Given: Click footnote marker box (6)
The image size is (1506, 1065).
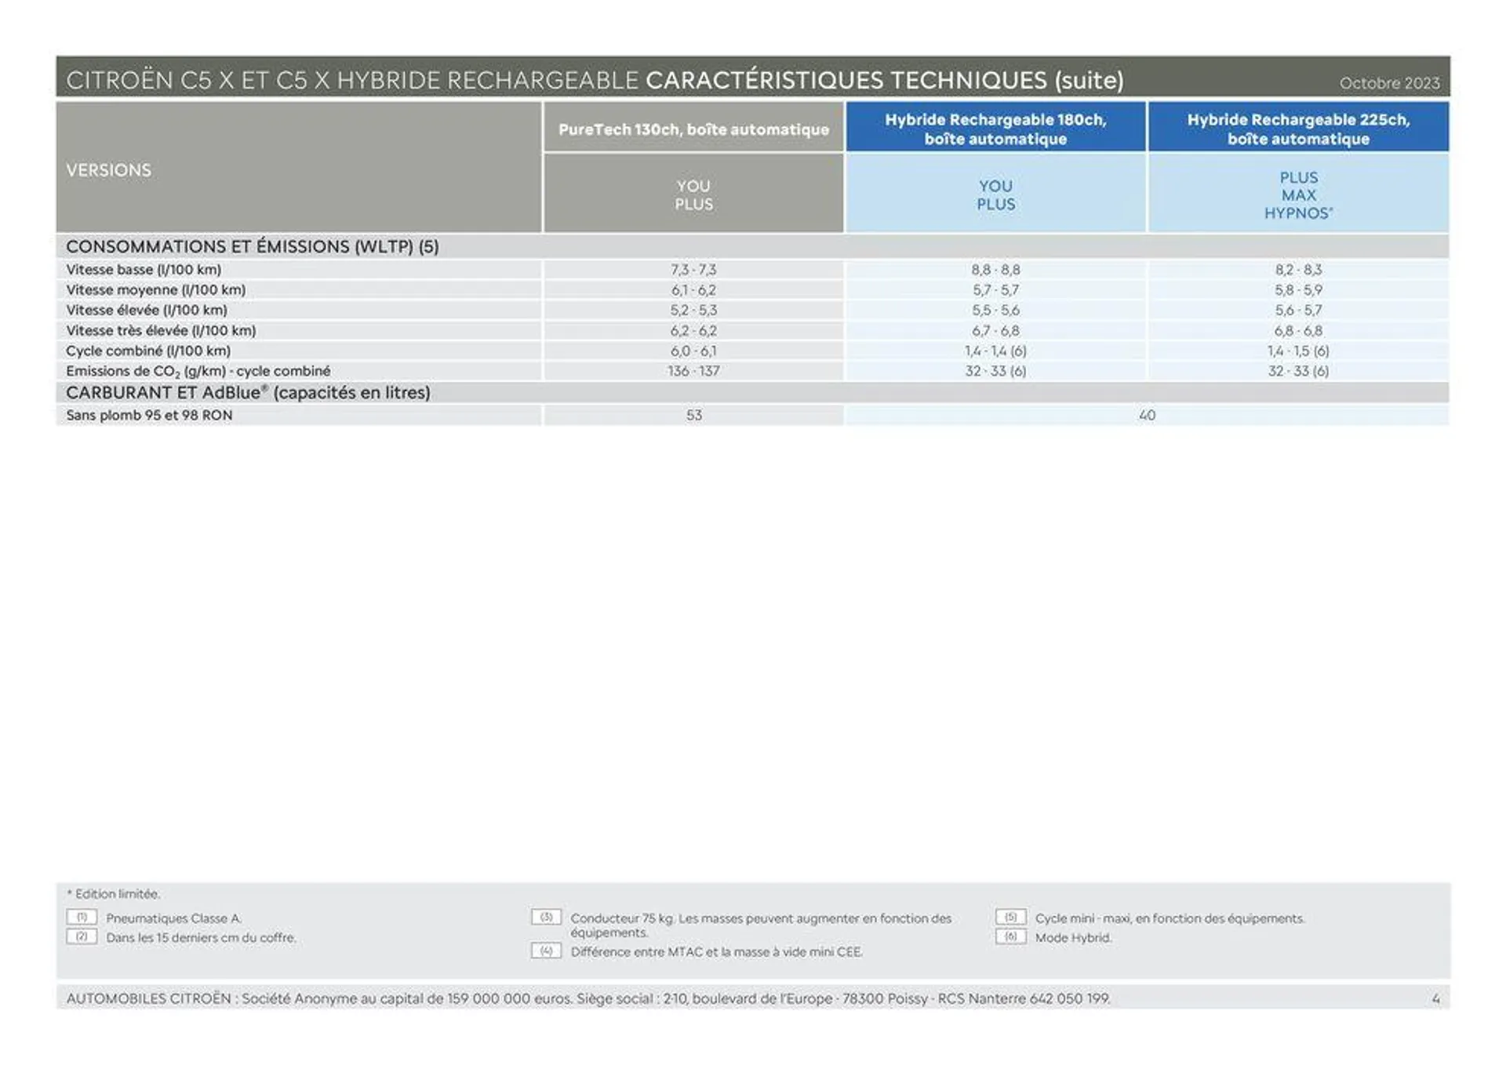Looking at the screenshot, I should point(1010,936).
